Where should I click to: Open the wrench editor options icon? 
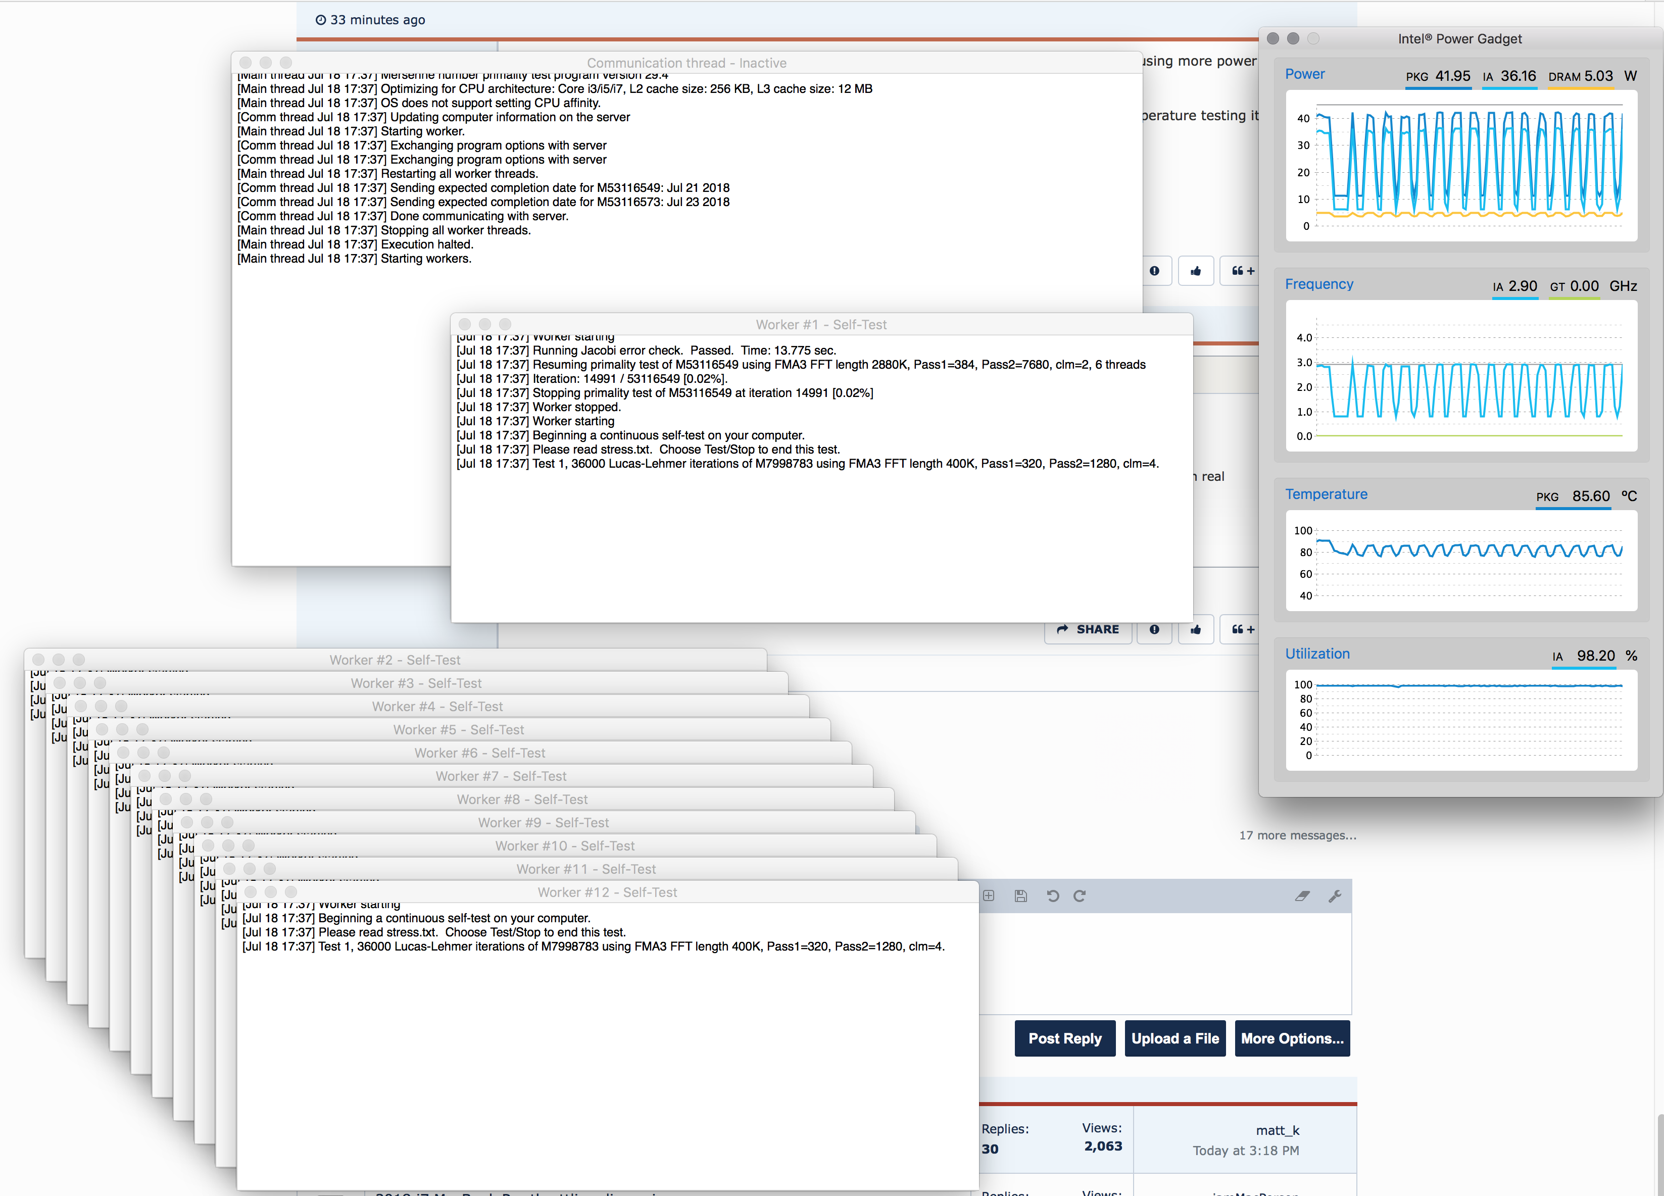(1335, 895)
